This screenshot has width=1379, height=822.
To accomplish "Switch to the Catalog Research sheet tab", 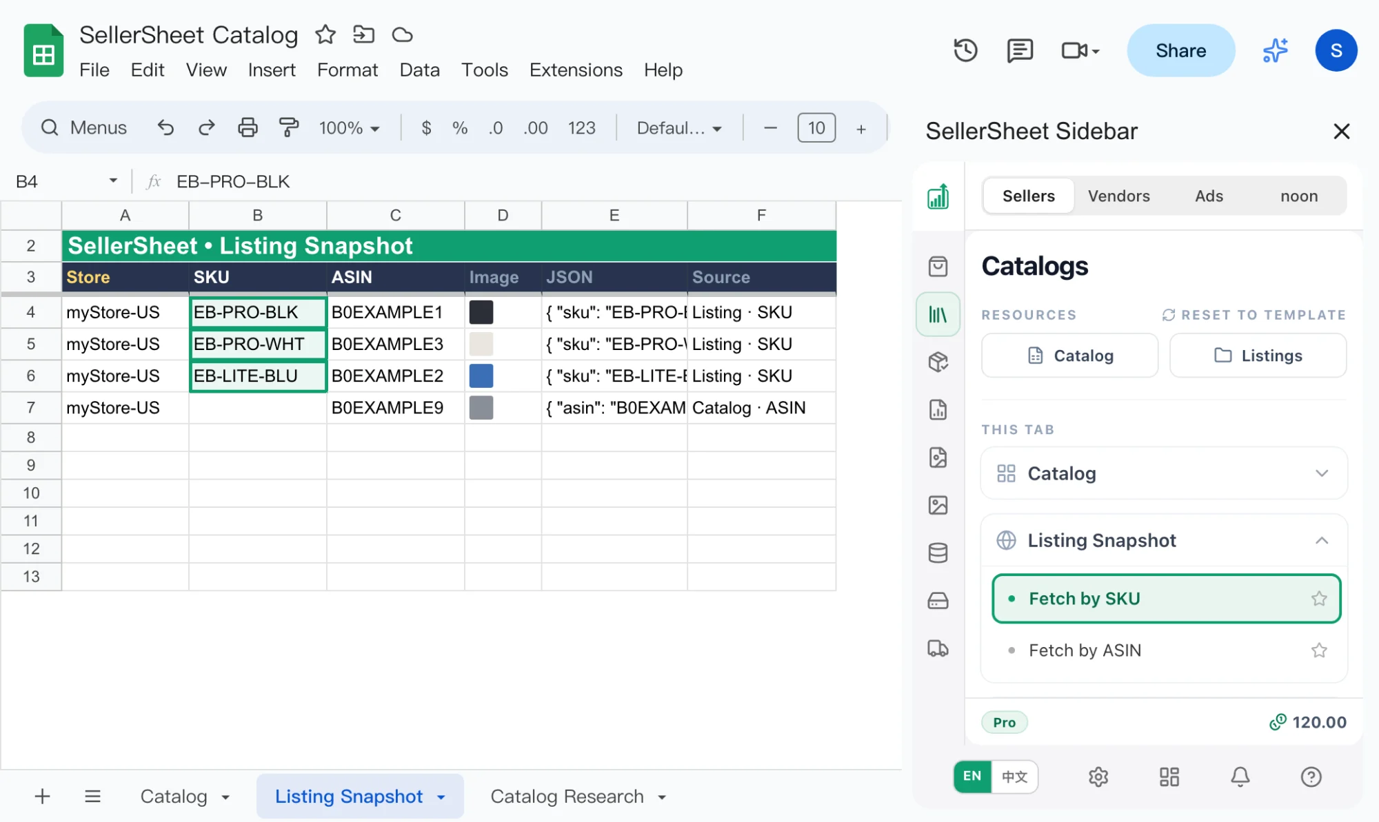I will 567,797.
